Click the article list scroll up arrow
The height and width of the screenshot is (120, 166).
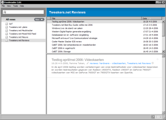tap(163, 22)
